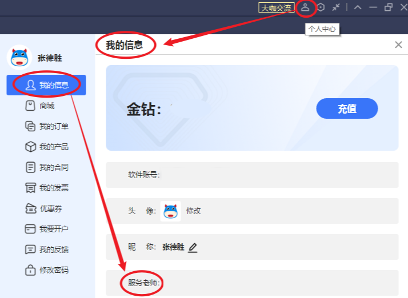Open 商城 in the sidebar
This screenshot has width=408, height=298.
tap(47, 106)
